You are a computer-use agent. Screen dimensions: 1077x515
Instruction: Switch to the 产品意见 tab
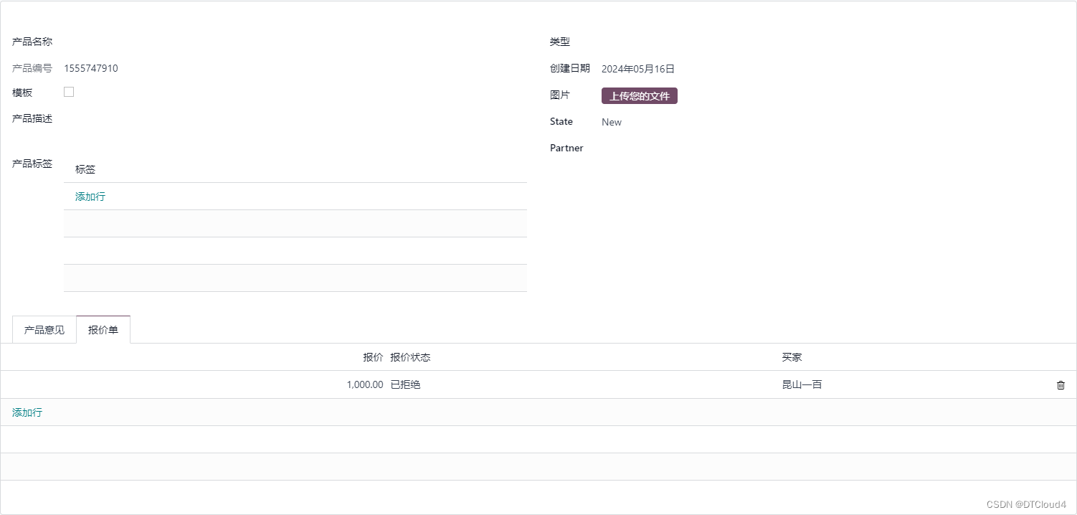click(44, 329)
